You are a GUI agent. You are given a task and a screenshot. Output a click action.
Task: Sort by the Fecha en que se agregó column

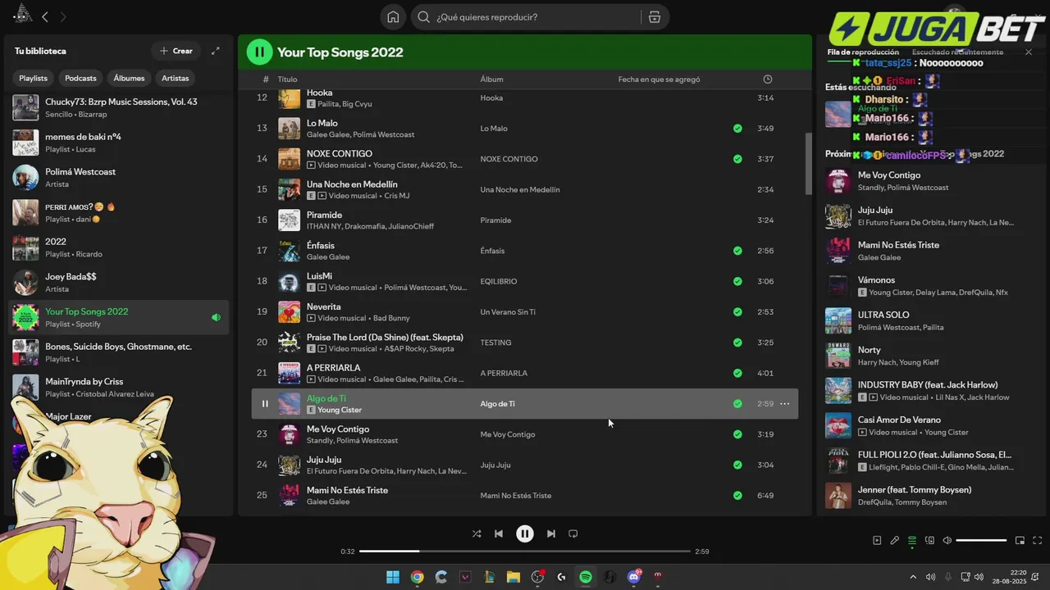660,79
